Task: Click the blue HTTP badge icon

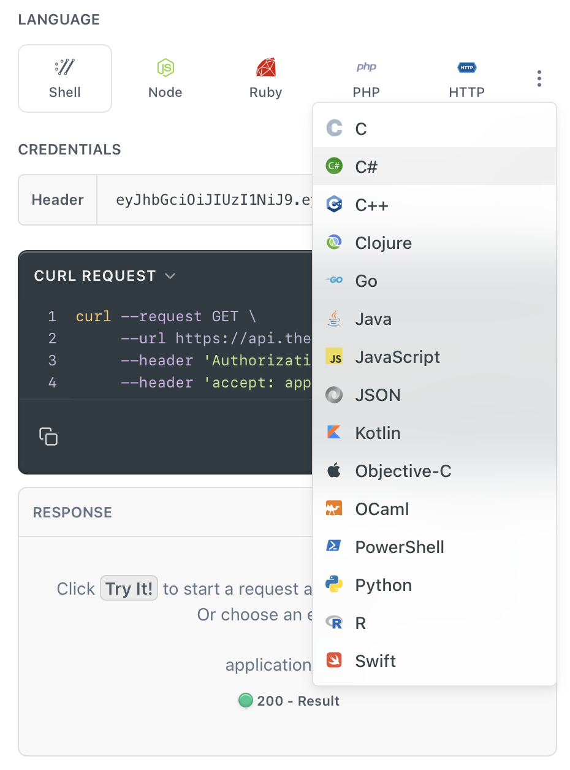Action: point(467,67)
